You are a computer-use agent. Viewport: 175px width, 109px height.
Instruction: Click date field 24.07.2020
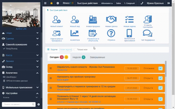point(132,78)
